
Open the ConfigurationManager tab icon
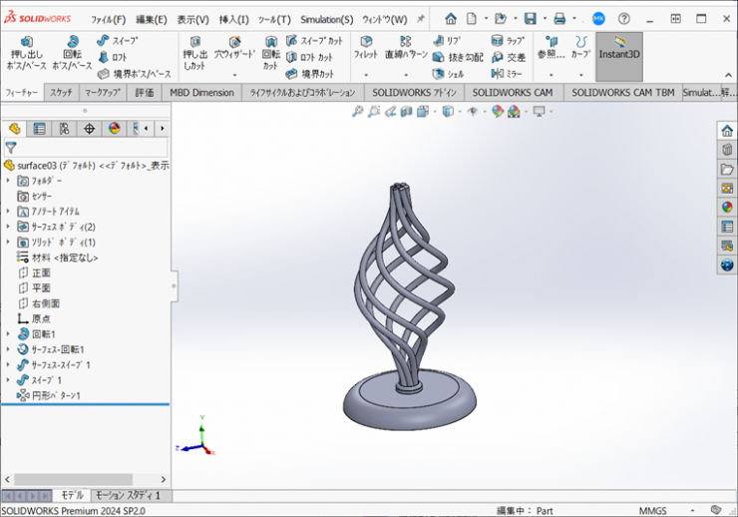tap(64, 129)
